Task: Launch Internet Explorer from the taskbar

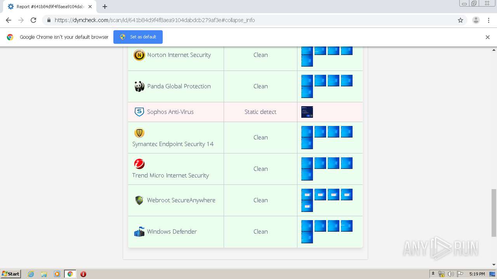Action: (31, 274)
